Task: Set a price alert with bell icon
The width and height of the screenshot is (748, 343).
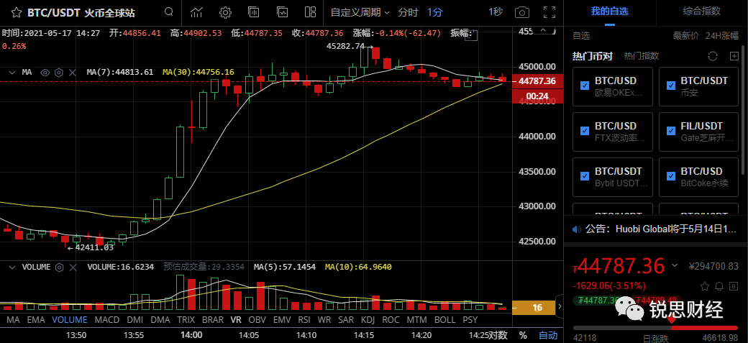Action: tap(719, 286)
